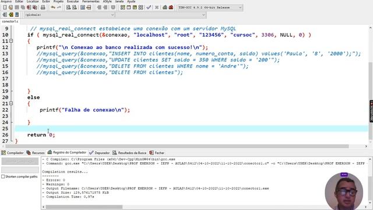Viewport: 373px width, 210px height.
Task: Open the Localizar menu
Action: pyautogui.click(x=33, y=1)
